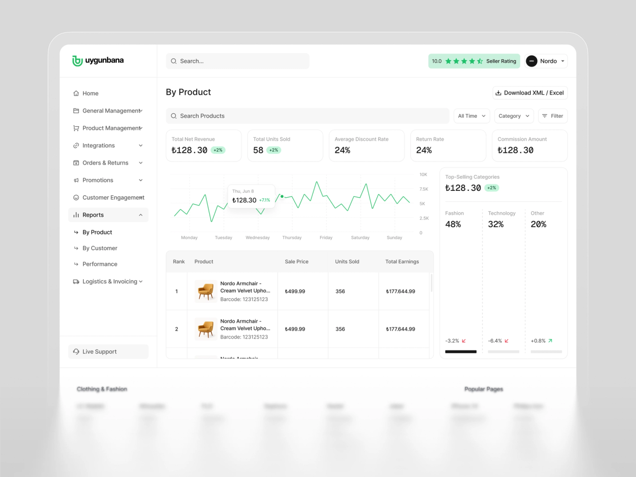The width and height of the screenshot is (636, 477).
Task: Click the Seller Rating badge
Action: (x=474, y=61)
